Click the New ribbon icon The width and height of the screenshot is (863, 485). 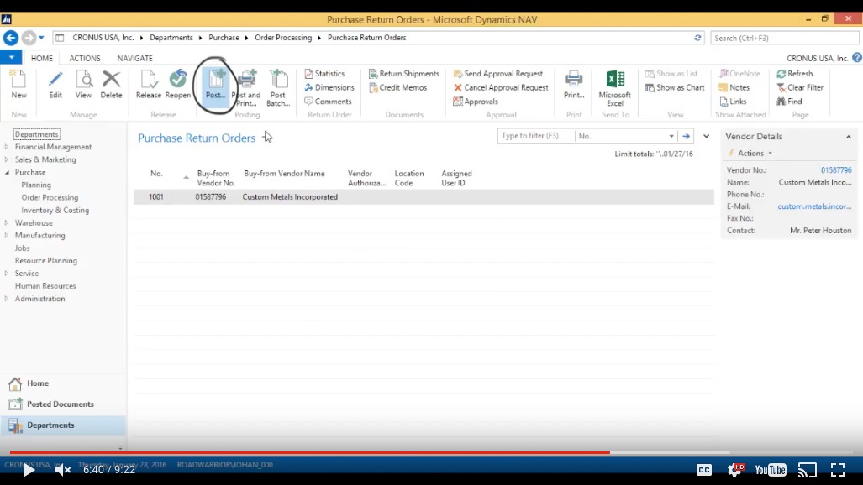click(x=18, y=84)
